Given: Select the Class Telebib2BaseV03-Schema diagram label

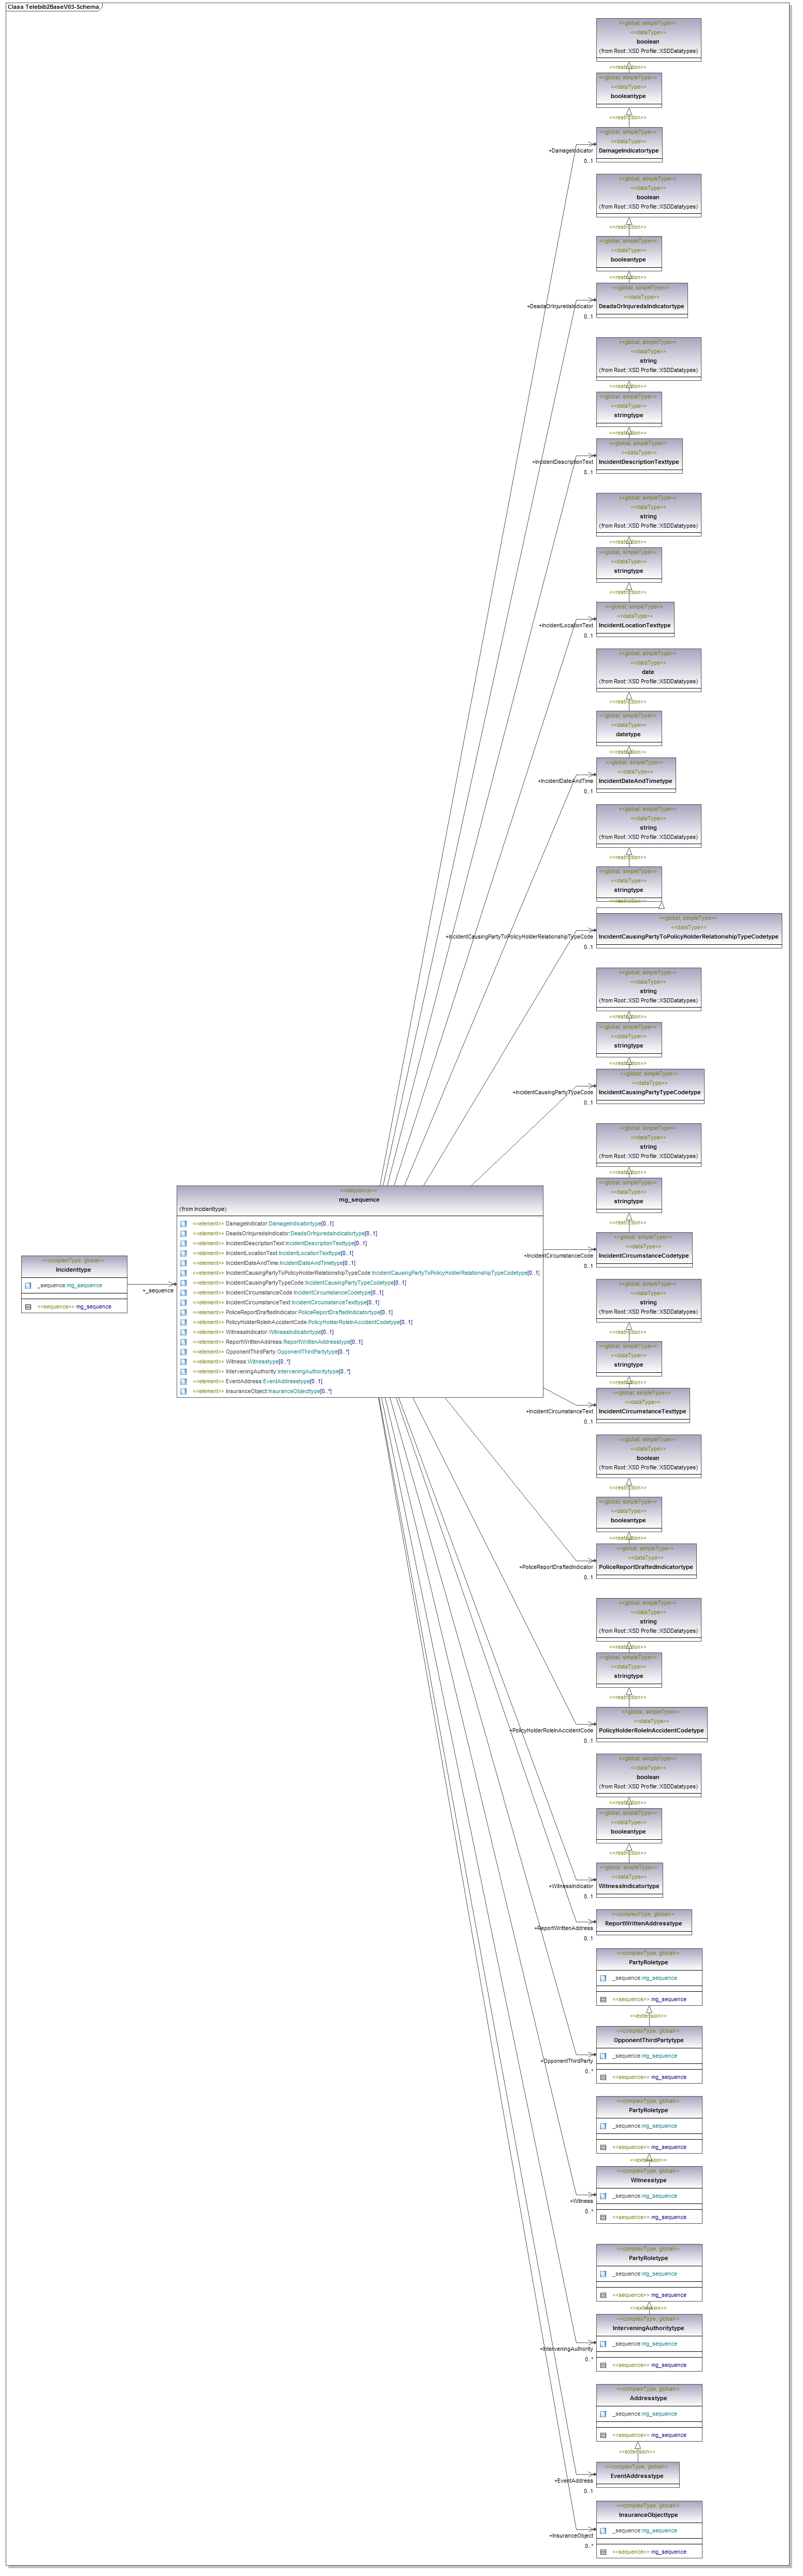Looking at the screenshot, I should pos(53,7).
